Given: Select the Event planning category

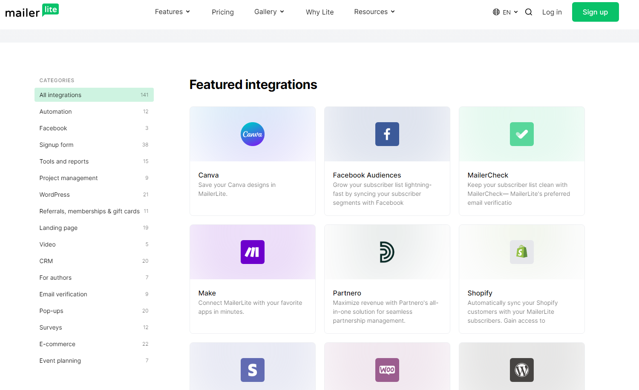Looking at the screenshot, I should point(94,361).
